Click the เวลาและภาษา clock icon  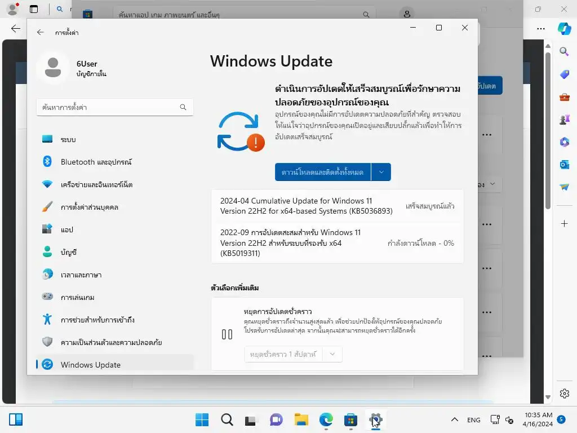point(47,275)
